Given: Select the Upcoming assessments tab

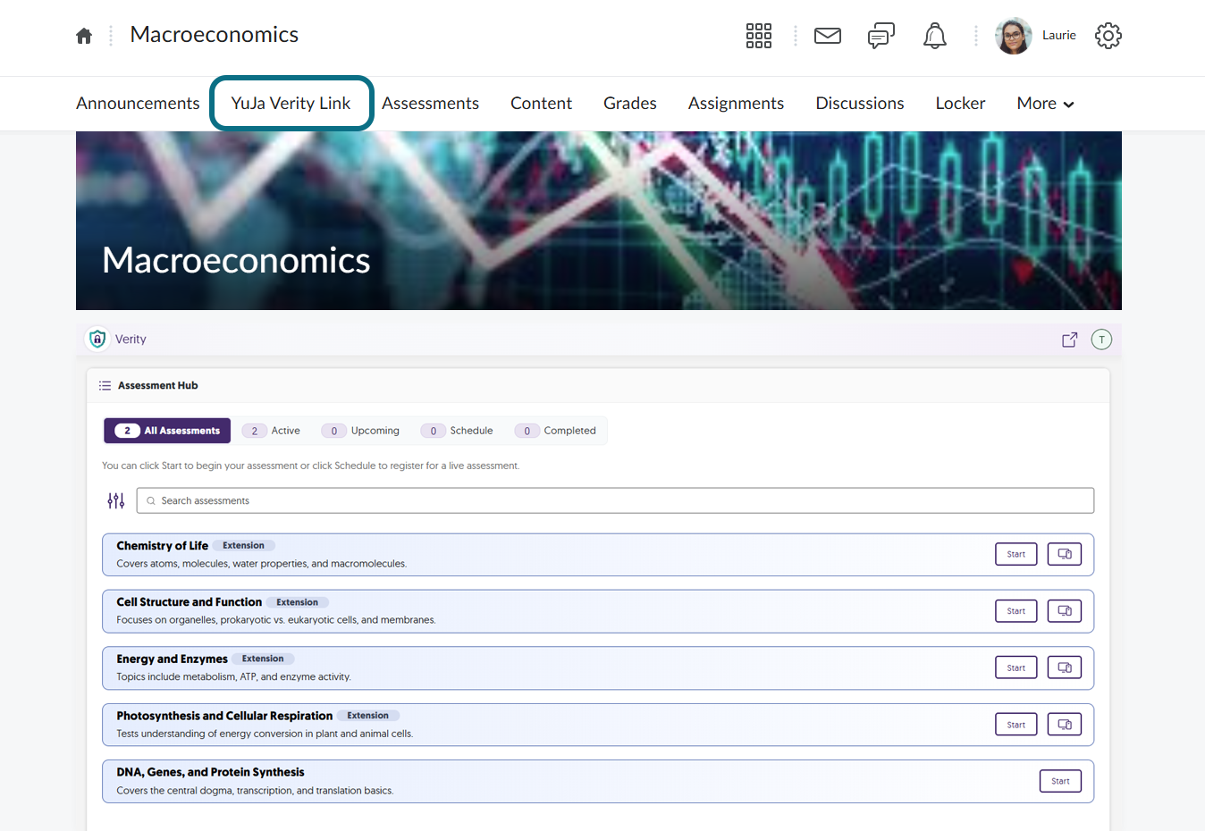Looking at the screenshot, I should tap(361, 431).
